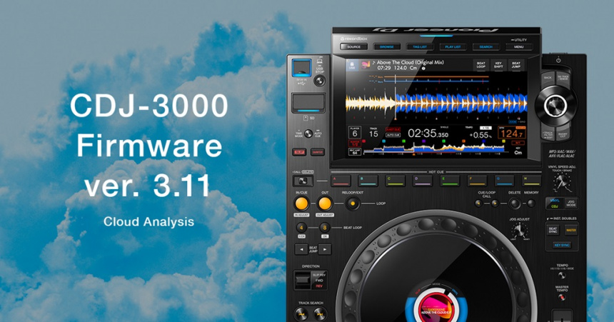Toggle the TIME MODE / AUTO CUE button

tap(308, 134)
